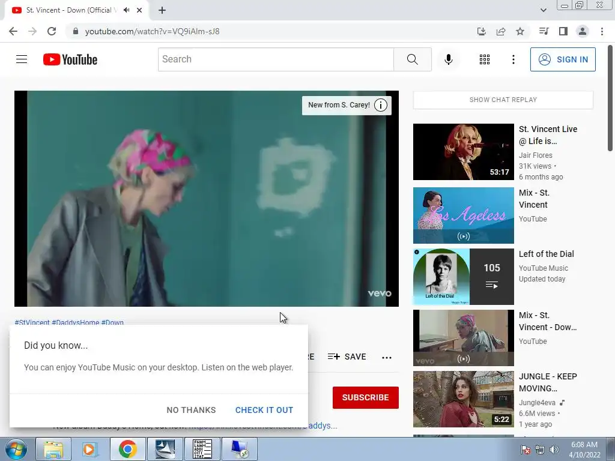This screenshot has height=461, width=615.
Task: Open the YouTube apps grid
Action: click(485, 59)
